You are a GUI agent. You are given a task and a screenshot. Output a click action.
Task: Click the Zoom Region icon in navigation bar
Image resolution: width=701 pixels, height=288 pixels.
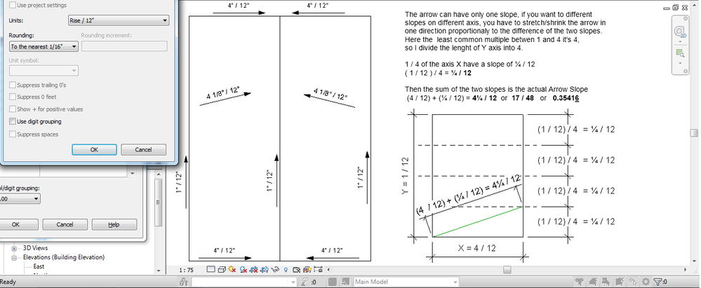click(680, 53)
